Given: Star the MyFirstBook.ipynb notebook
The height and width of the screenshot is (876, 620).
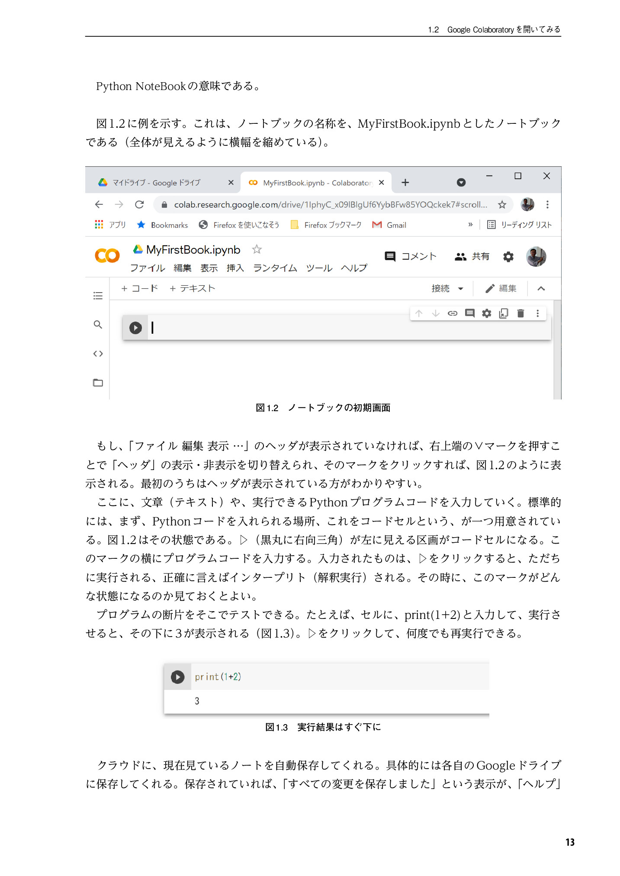Looking at the screenshot, I should click(x=257, y=249).
